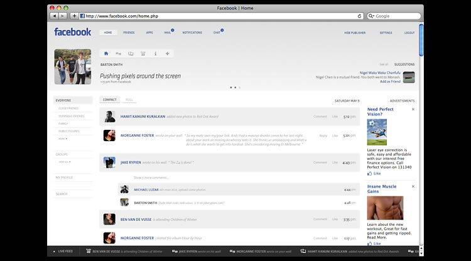Click the home icon in publisher toolbar
The image size is (471, 261).
106,53
